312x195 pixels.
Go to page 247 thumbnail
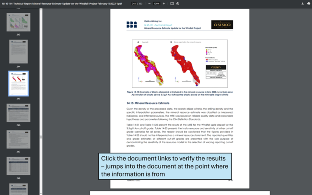pos(18,140)
